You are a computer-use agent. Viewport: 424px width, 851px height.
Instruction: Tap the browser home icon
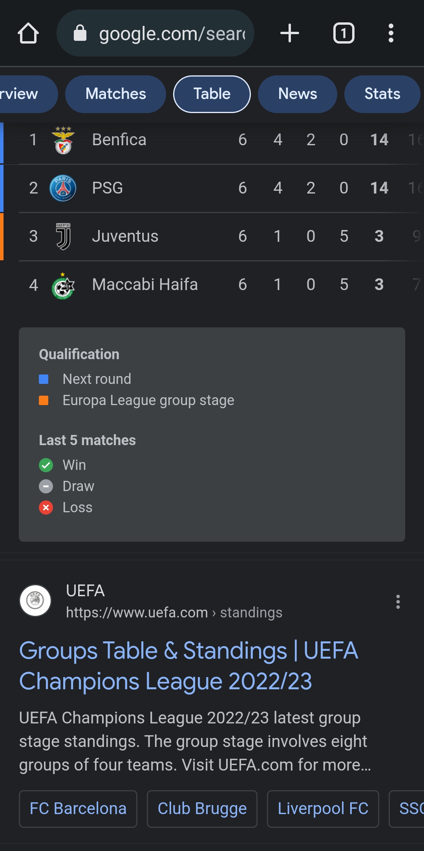click(28, 33)
